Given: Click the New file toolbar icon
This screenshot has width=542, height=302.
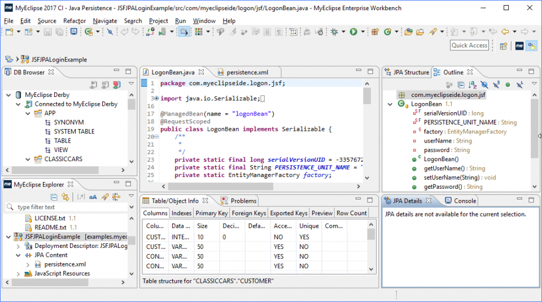Looking at the screenshot, I should 10,32.
